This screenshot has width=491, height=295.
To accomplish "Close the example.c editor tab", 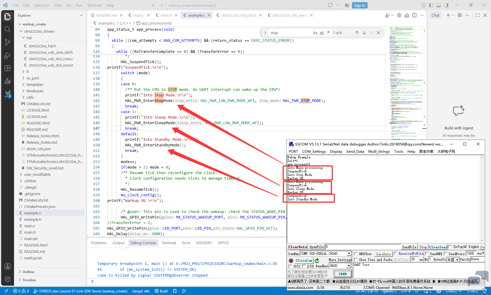I will (209, 15).
